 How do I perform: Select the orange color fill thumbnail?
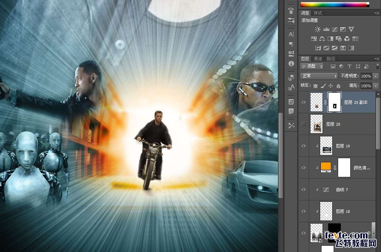[326, 168]
